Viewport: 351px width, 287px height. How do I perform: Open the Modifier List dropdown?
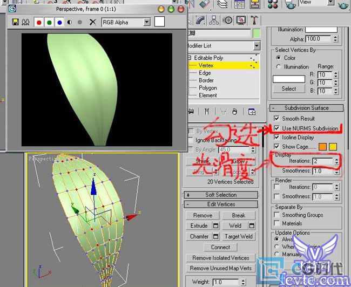[256, 46]
